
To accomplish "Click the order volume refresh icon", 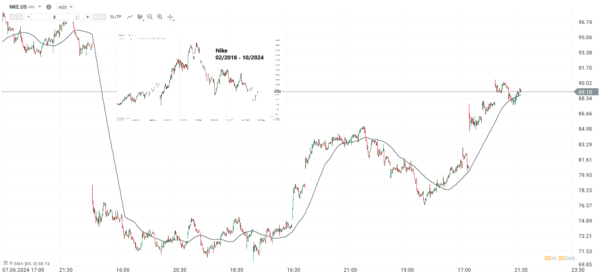I will [x=77, y=17].
